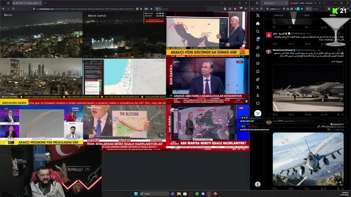Screen dimensions: 351x197
Task: Click the compose post button in X
Action: pyautogui.click(x=257, y=113)
